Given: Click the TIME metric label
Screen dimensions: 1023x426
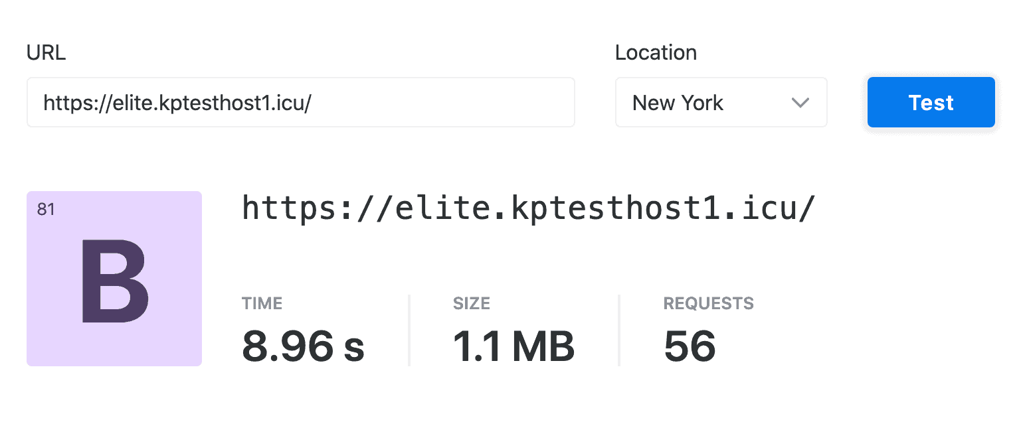Looking at the screenshot, I should 262,304.
